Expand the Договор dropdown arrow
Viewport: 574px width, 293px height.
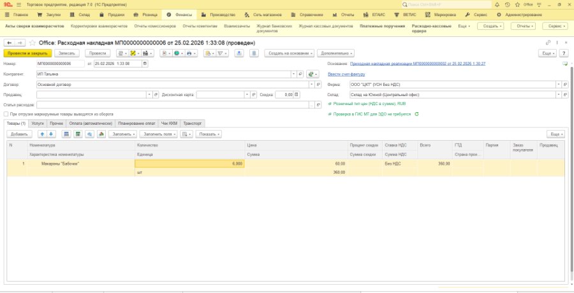click(311, 85)
